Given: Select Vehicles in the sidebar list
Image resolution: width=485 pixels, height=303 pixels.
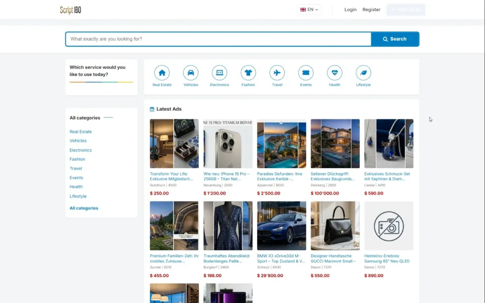Looking at the screenshot, I should (78, 141).
